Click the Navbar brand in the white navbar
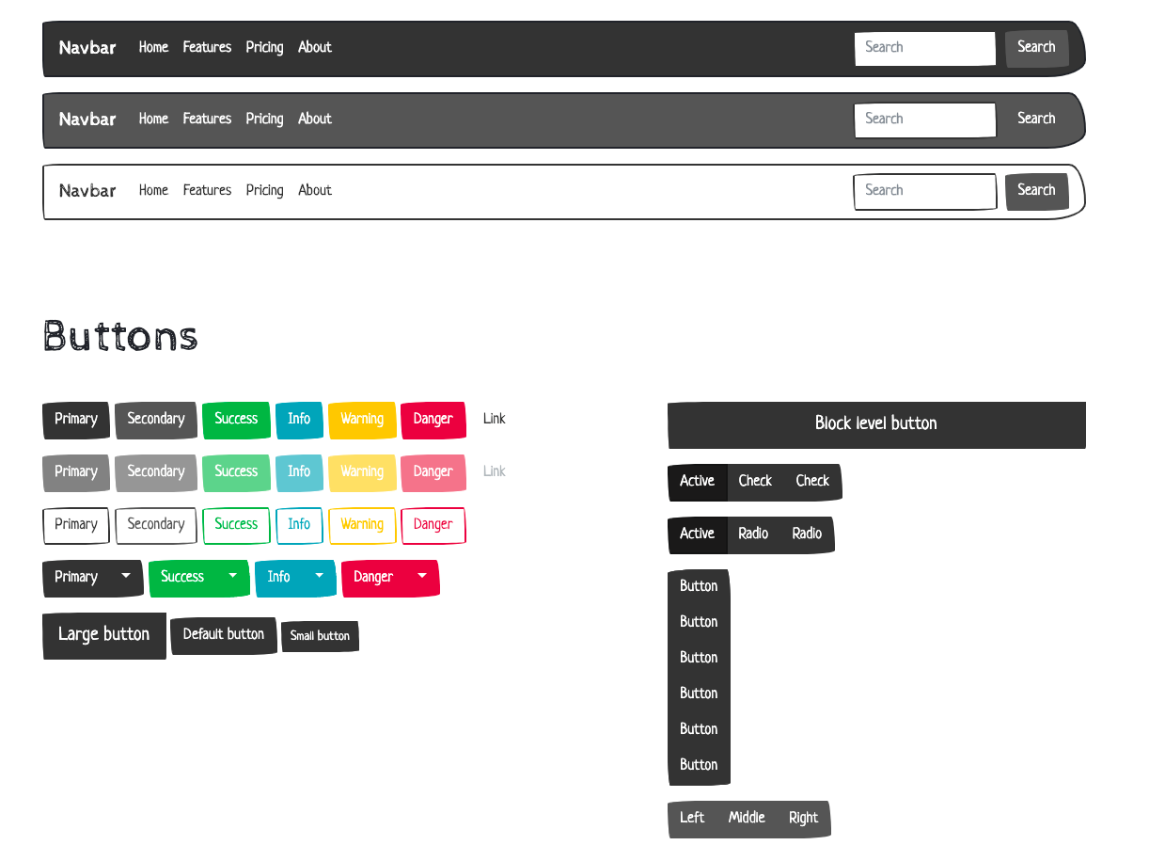Image resolution: width=1165 pixels, height=845 pixels. pyautogui.click(x=87, y=191)
